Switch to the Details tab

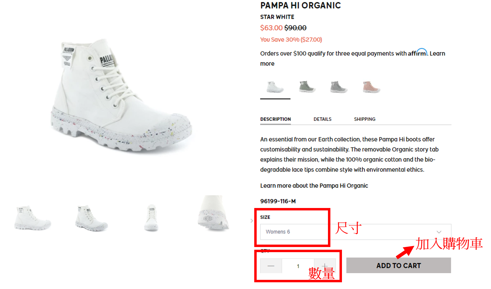322,119
